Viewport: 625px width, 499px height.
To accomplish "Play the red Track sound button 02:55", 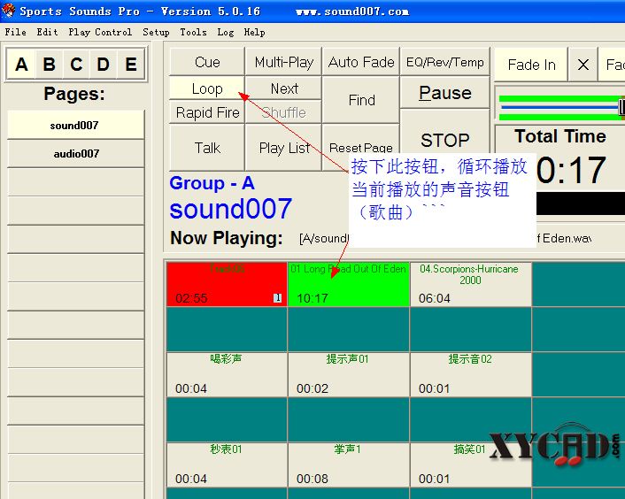I will click(x=227, y=284).
